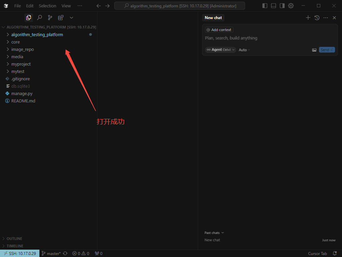The height and width of the screenshot is (257, 342).
Task: Go forward with the right arrow
Action: pyautogui.click(x=108, y=6)
